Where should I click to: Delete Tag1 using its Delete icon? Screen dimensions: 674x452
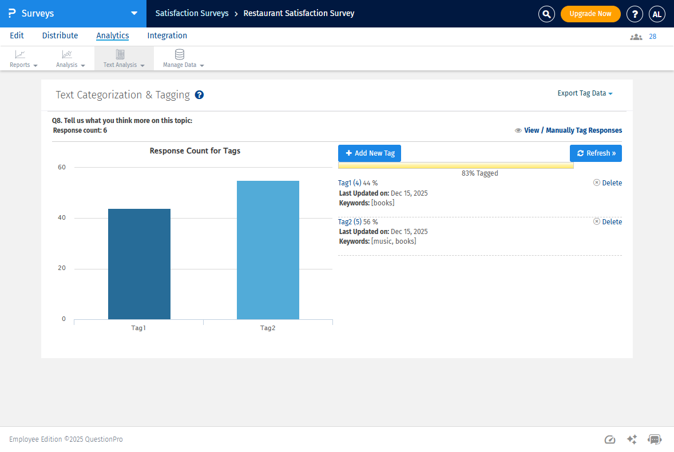pos(597,183)
